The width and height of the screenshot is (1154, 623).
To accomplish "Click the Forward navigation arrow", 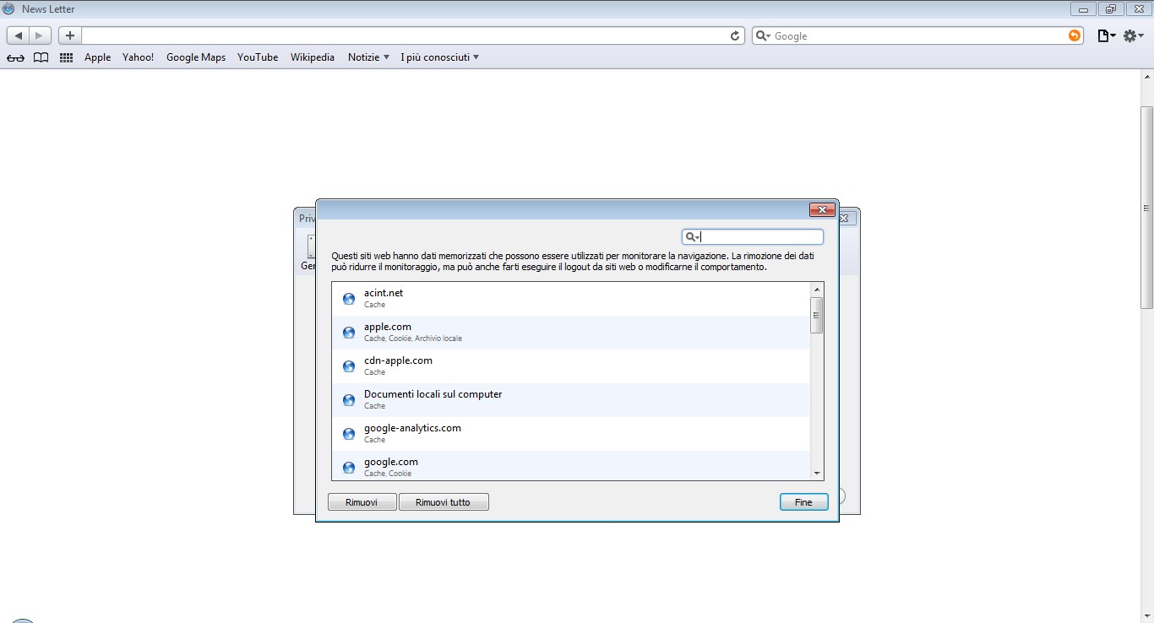I will [40, 35].
